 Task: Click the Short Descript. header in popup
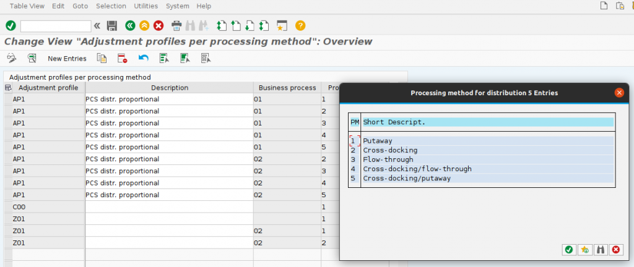click(x=488, y=122)
